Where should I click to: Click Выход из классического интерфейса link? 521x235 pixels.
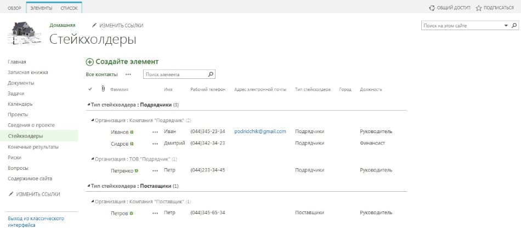point(36,222)
